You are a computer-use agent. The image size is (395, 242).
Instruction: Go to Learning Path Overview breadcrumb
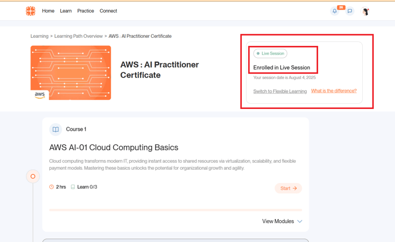click(x=79, y=36)
